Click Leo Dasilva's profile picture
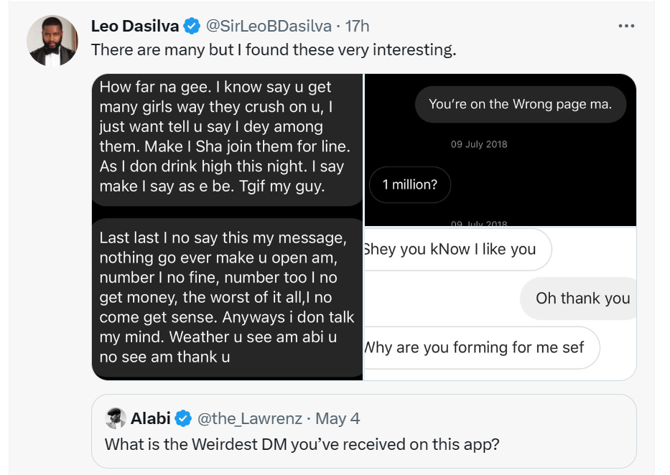The height and width of the screenshot is (475, 670). pos(52,39)
